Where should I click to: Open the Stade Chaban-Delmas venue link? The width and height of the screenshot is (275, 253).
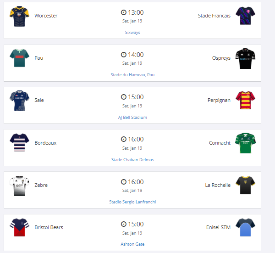[x=132, y=160]
